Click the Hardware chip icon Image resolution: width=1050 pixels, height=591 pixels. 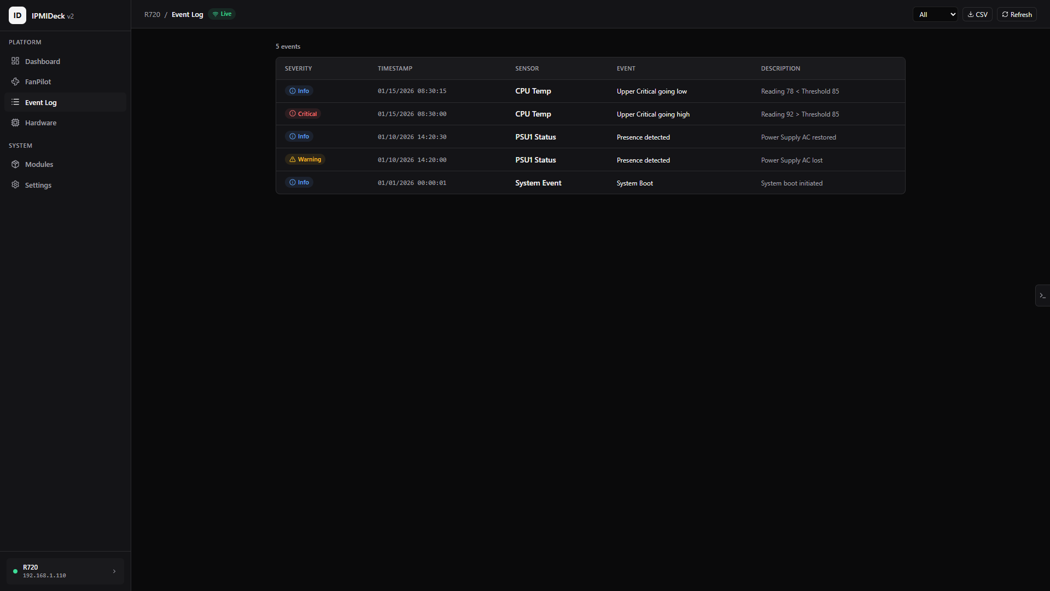(x=15, y=123)
